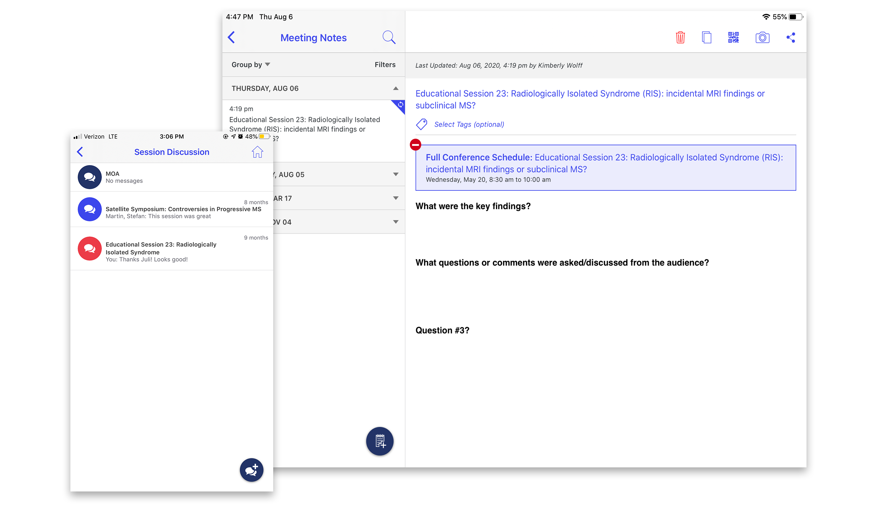Collapse the Thursday, Aug 06 group
The image size is (874, 522).
[313, 88]
